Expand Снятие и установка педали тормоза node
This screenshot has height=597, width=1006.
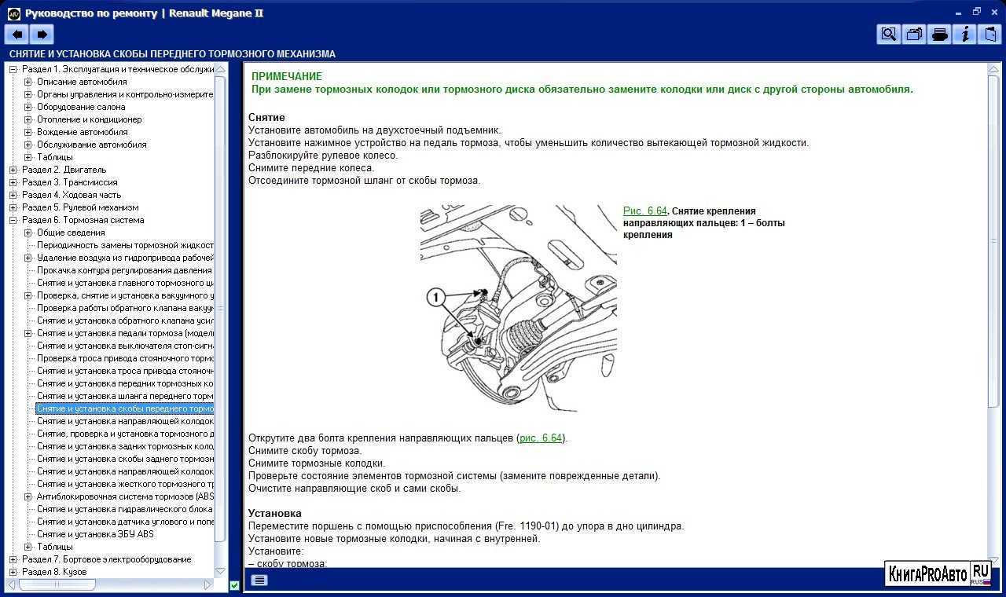click(x=28, y=333)
